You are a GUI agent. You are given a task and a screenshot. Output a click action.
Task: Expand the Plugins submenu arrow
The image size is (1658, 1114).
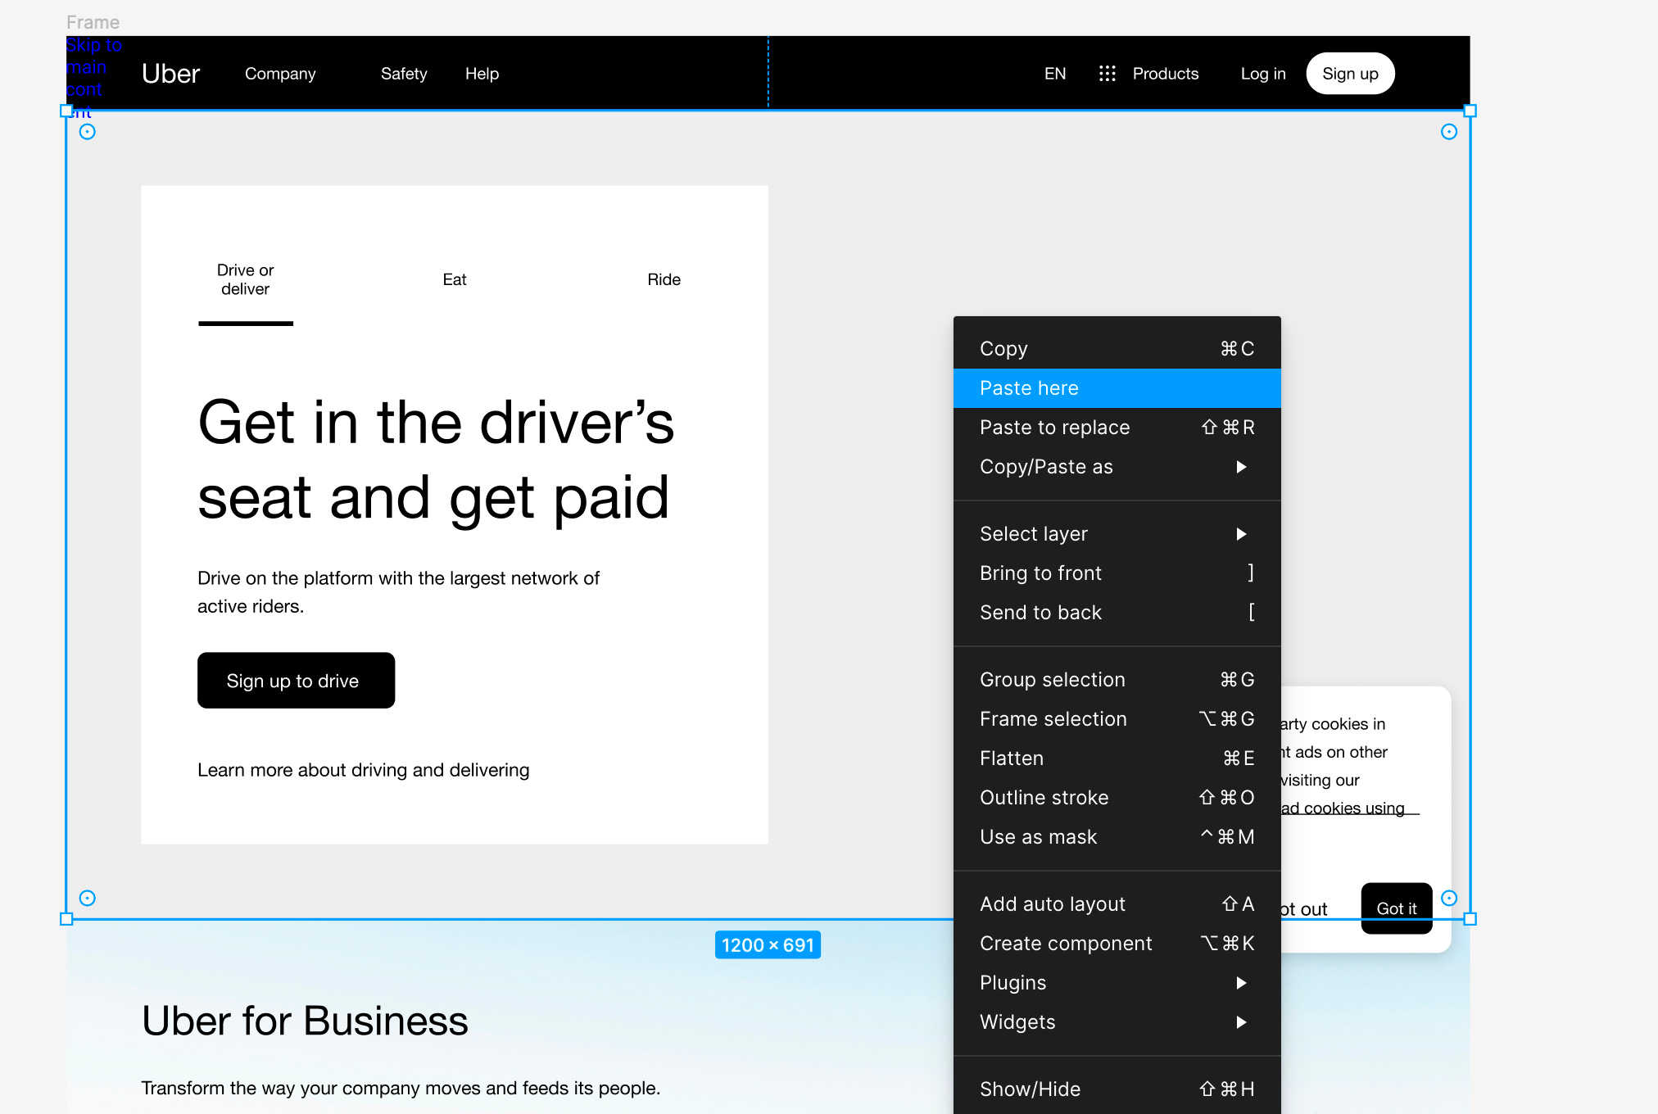[1241, 983]
